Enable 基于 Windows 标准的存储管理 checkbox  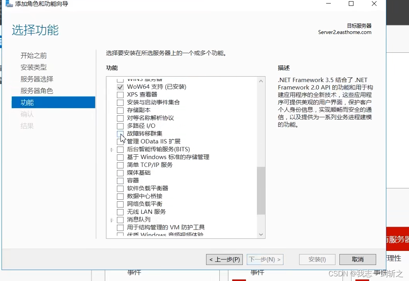point(120,157)
